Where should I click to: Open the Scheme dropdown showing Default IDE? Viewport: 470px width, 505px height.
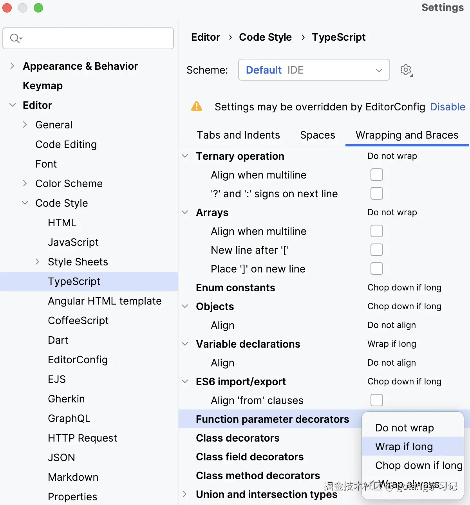click(x=313, y=70)
